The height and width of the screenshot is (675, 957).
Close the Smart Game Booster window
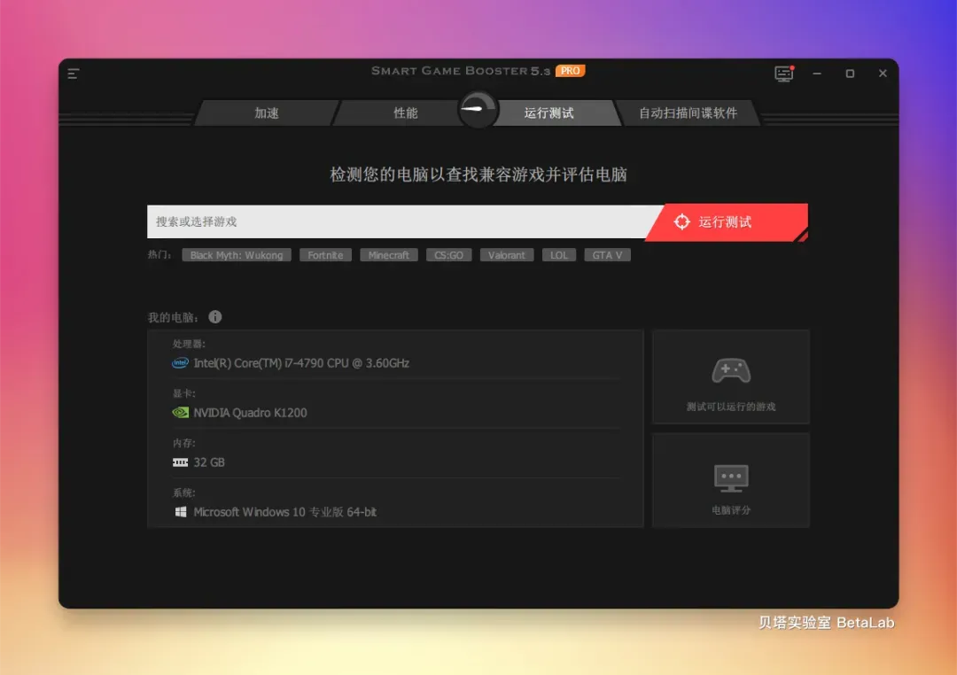tap(883, 74)
